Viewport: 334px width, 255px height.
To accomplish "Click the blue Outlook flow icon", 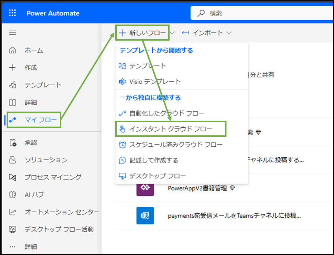I will pyautogui.click(x=145, y=215).
